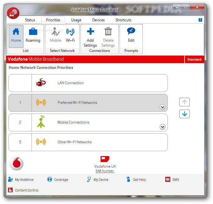Switch to the Status tab
This screenshot has height=204, width=213.
30,20
